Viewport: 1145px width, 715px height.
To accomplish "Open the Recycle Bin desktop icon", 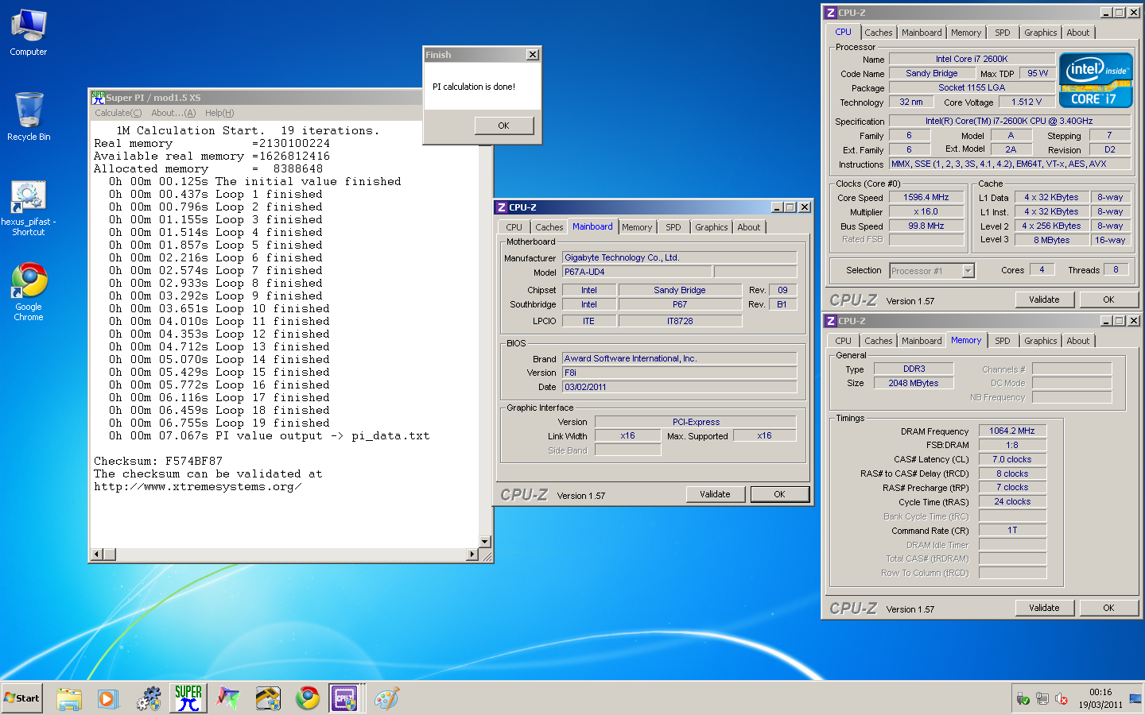I will 29,116.
